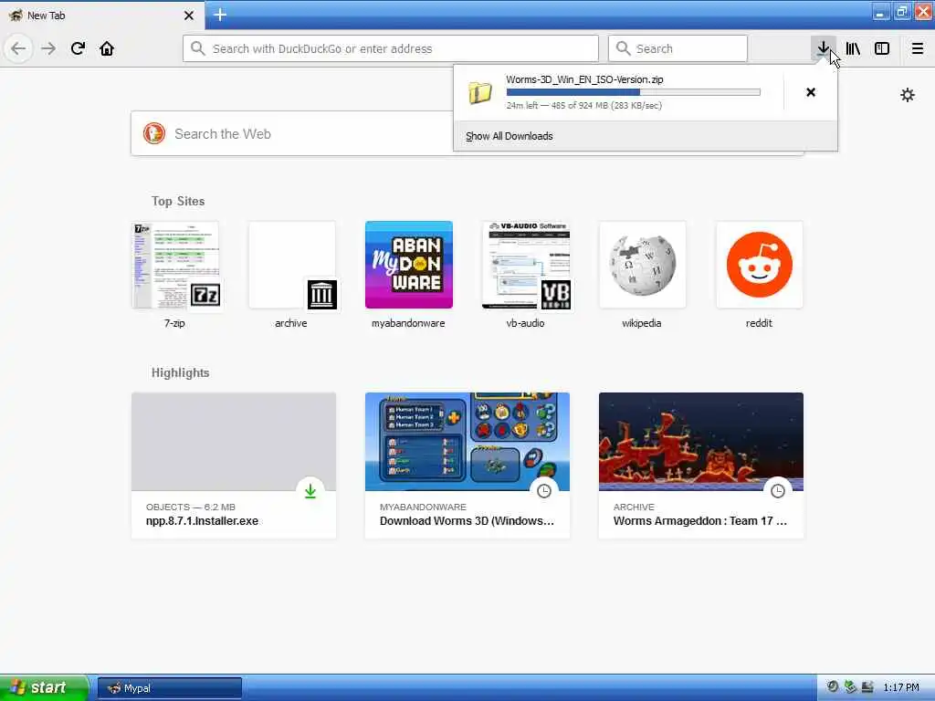Select the New Tab tab
The image size is (935, 701).
[x=102, y=16]
